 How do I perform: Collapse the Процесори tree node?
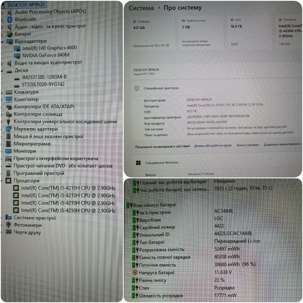point(2,181)
